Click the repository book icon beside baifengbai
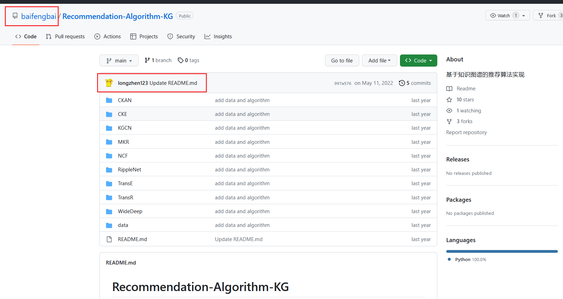This screenshot has height=299, width=563. (15, 16)
